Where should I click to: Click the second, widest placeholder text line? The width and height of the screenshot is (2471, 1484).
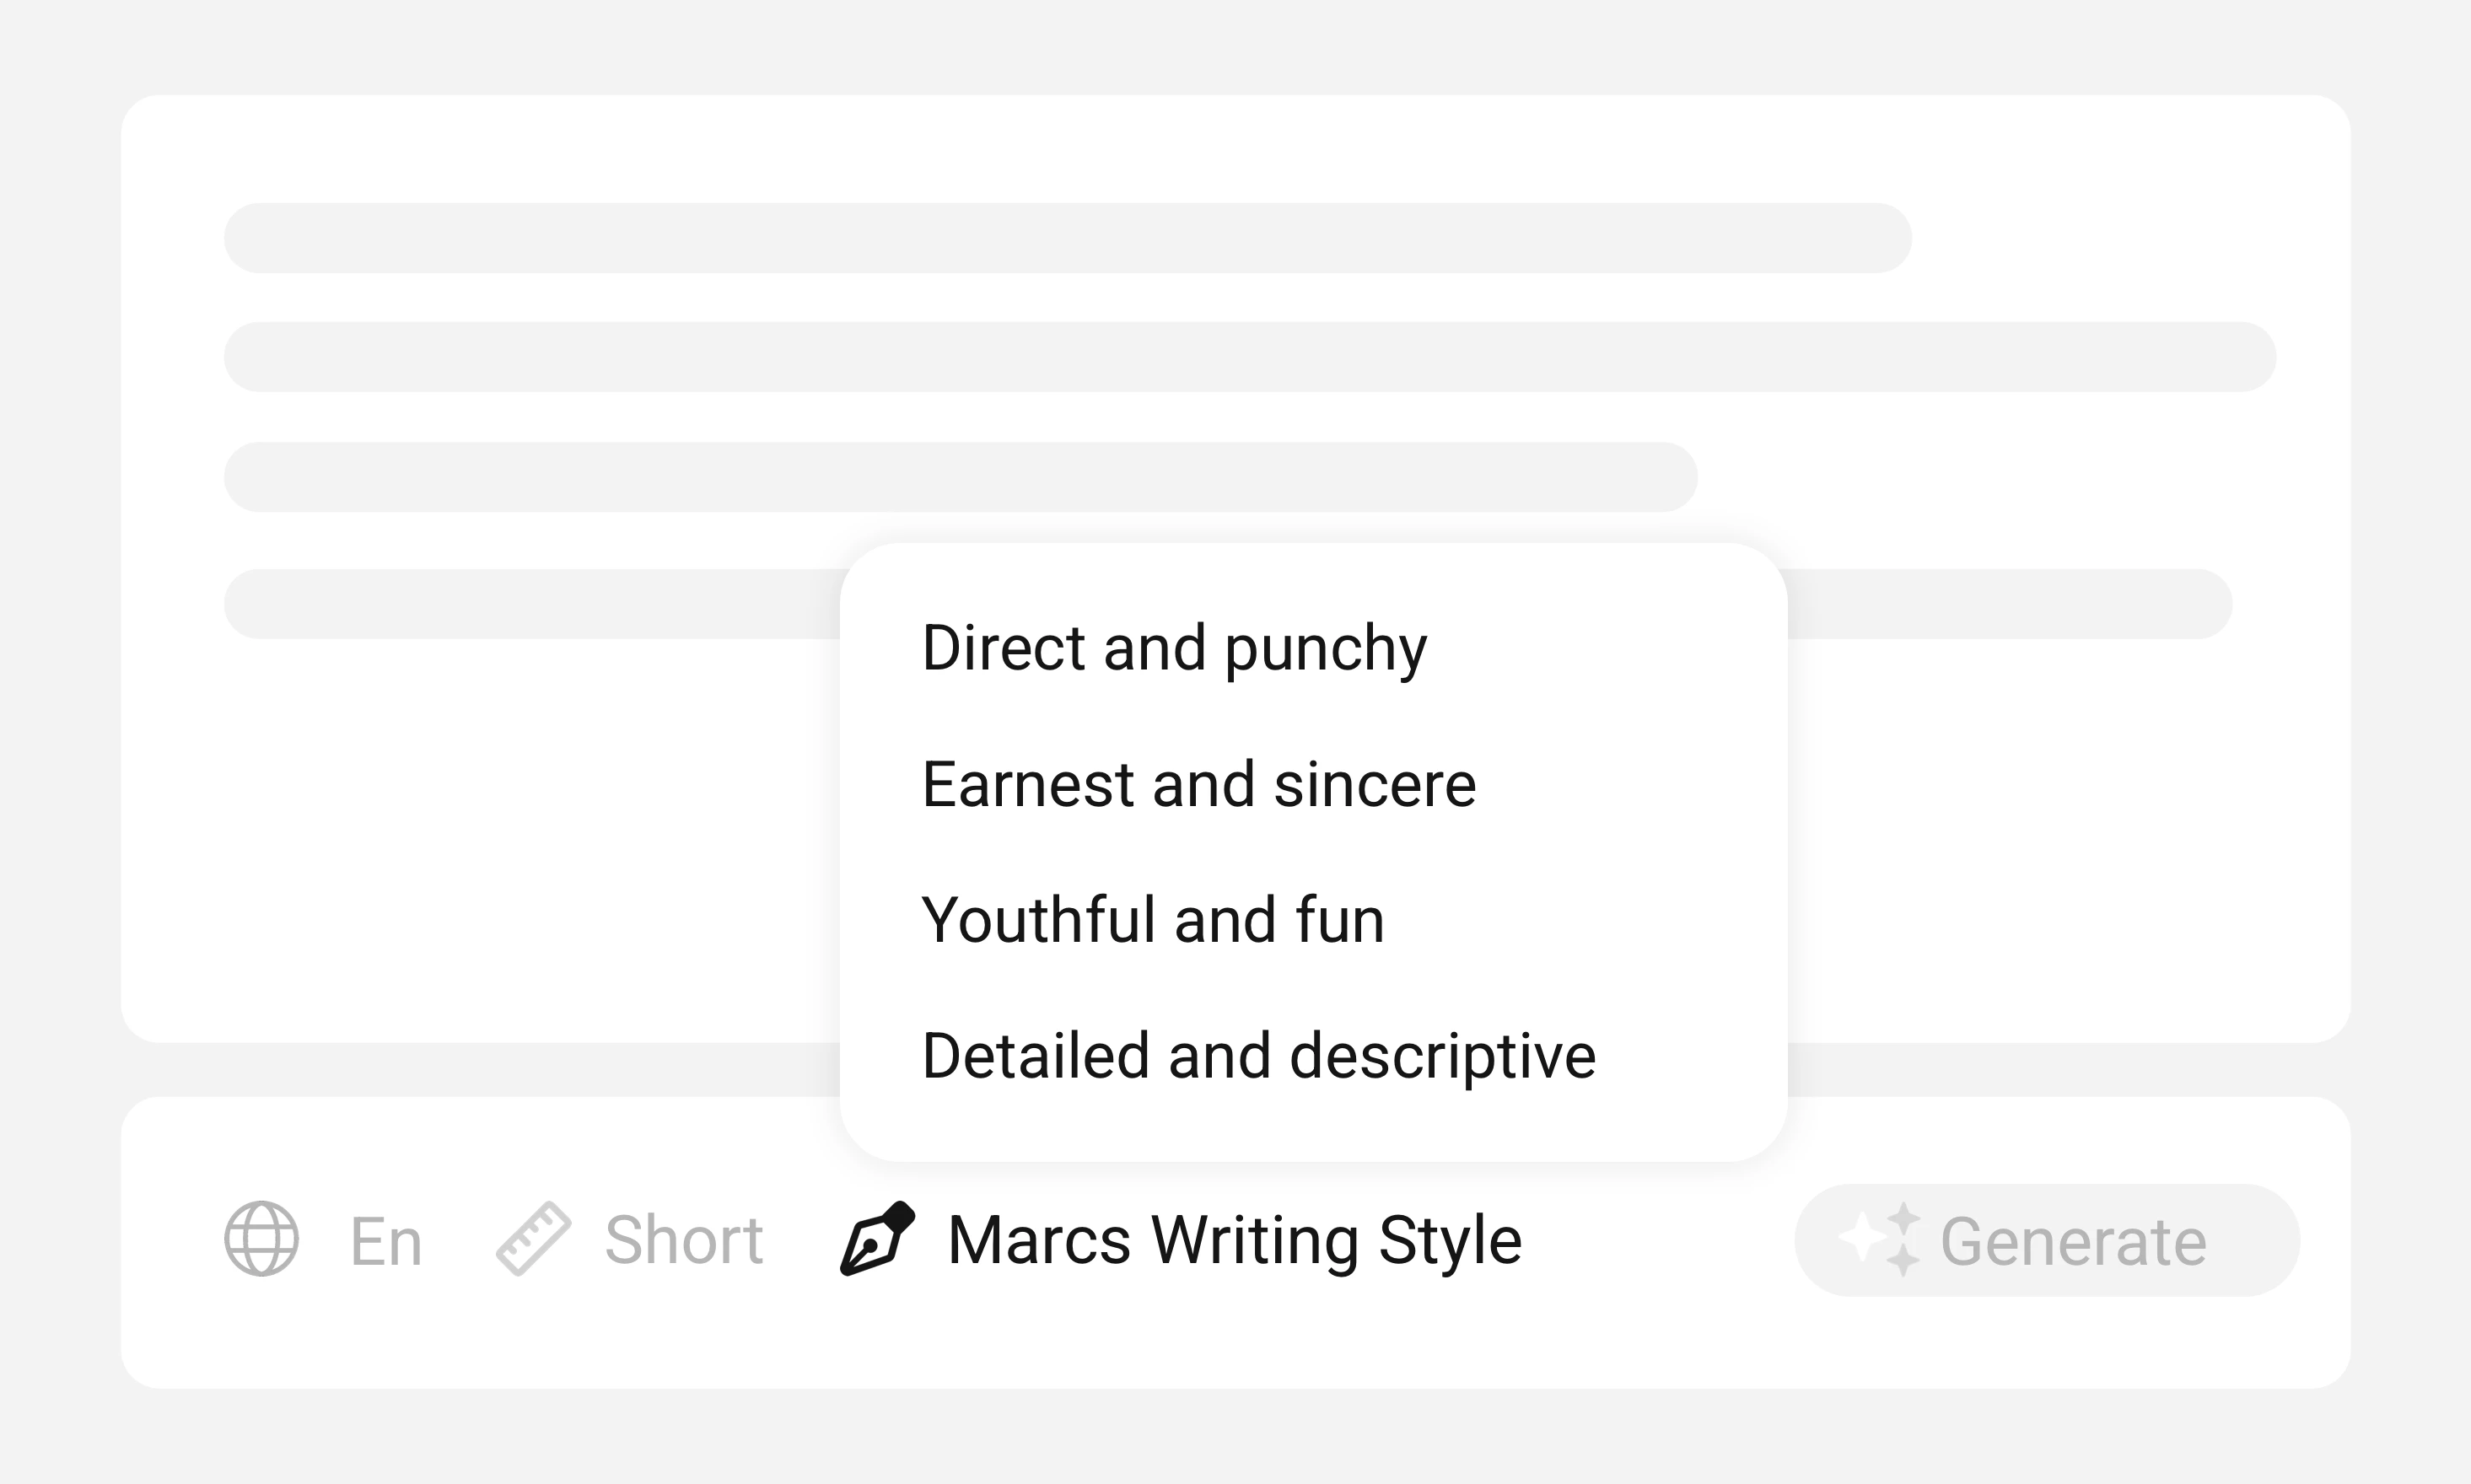[x=1249, y=357]
